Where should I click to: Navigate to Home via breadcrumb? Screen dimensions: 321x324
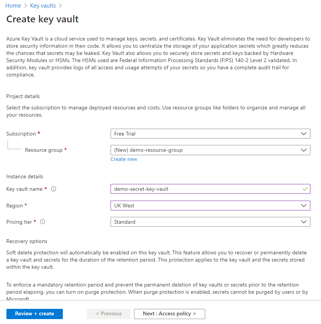tap(13, 5)
